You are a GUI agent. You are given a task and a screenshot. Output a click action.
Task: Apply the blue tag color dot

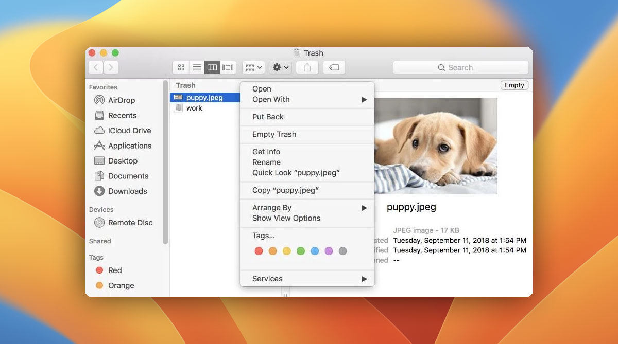315,251
